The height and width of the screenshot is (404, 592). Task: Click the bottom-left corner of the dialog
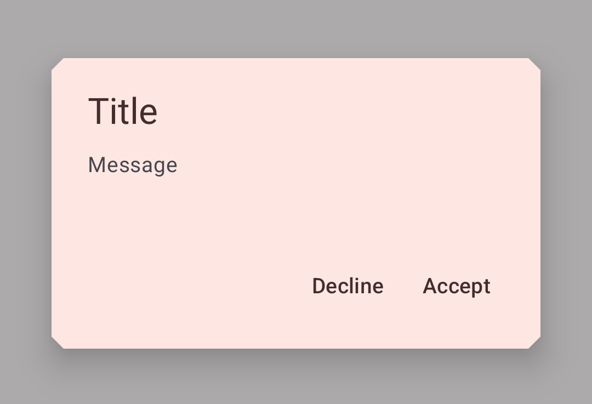click(x=60, y=343)
